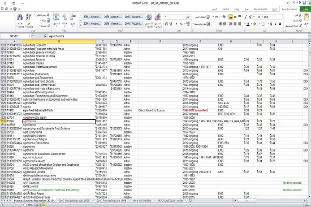Click the Delete cells icon

tap(64, 17)
